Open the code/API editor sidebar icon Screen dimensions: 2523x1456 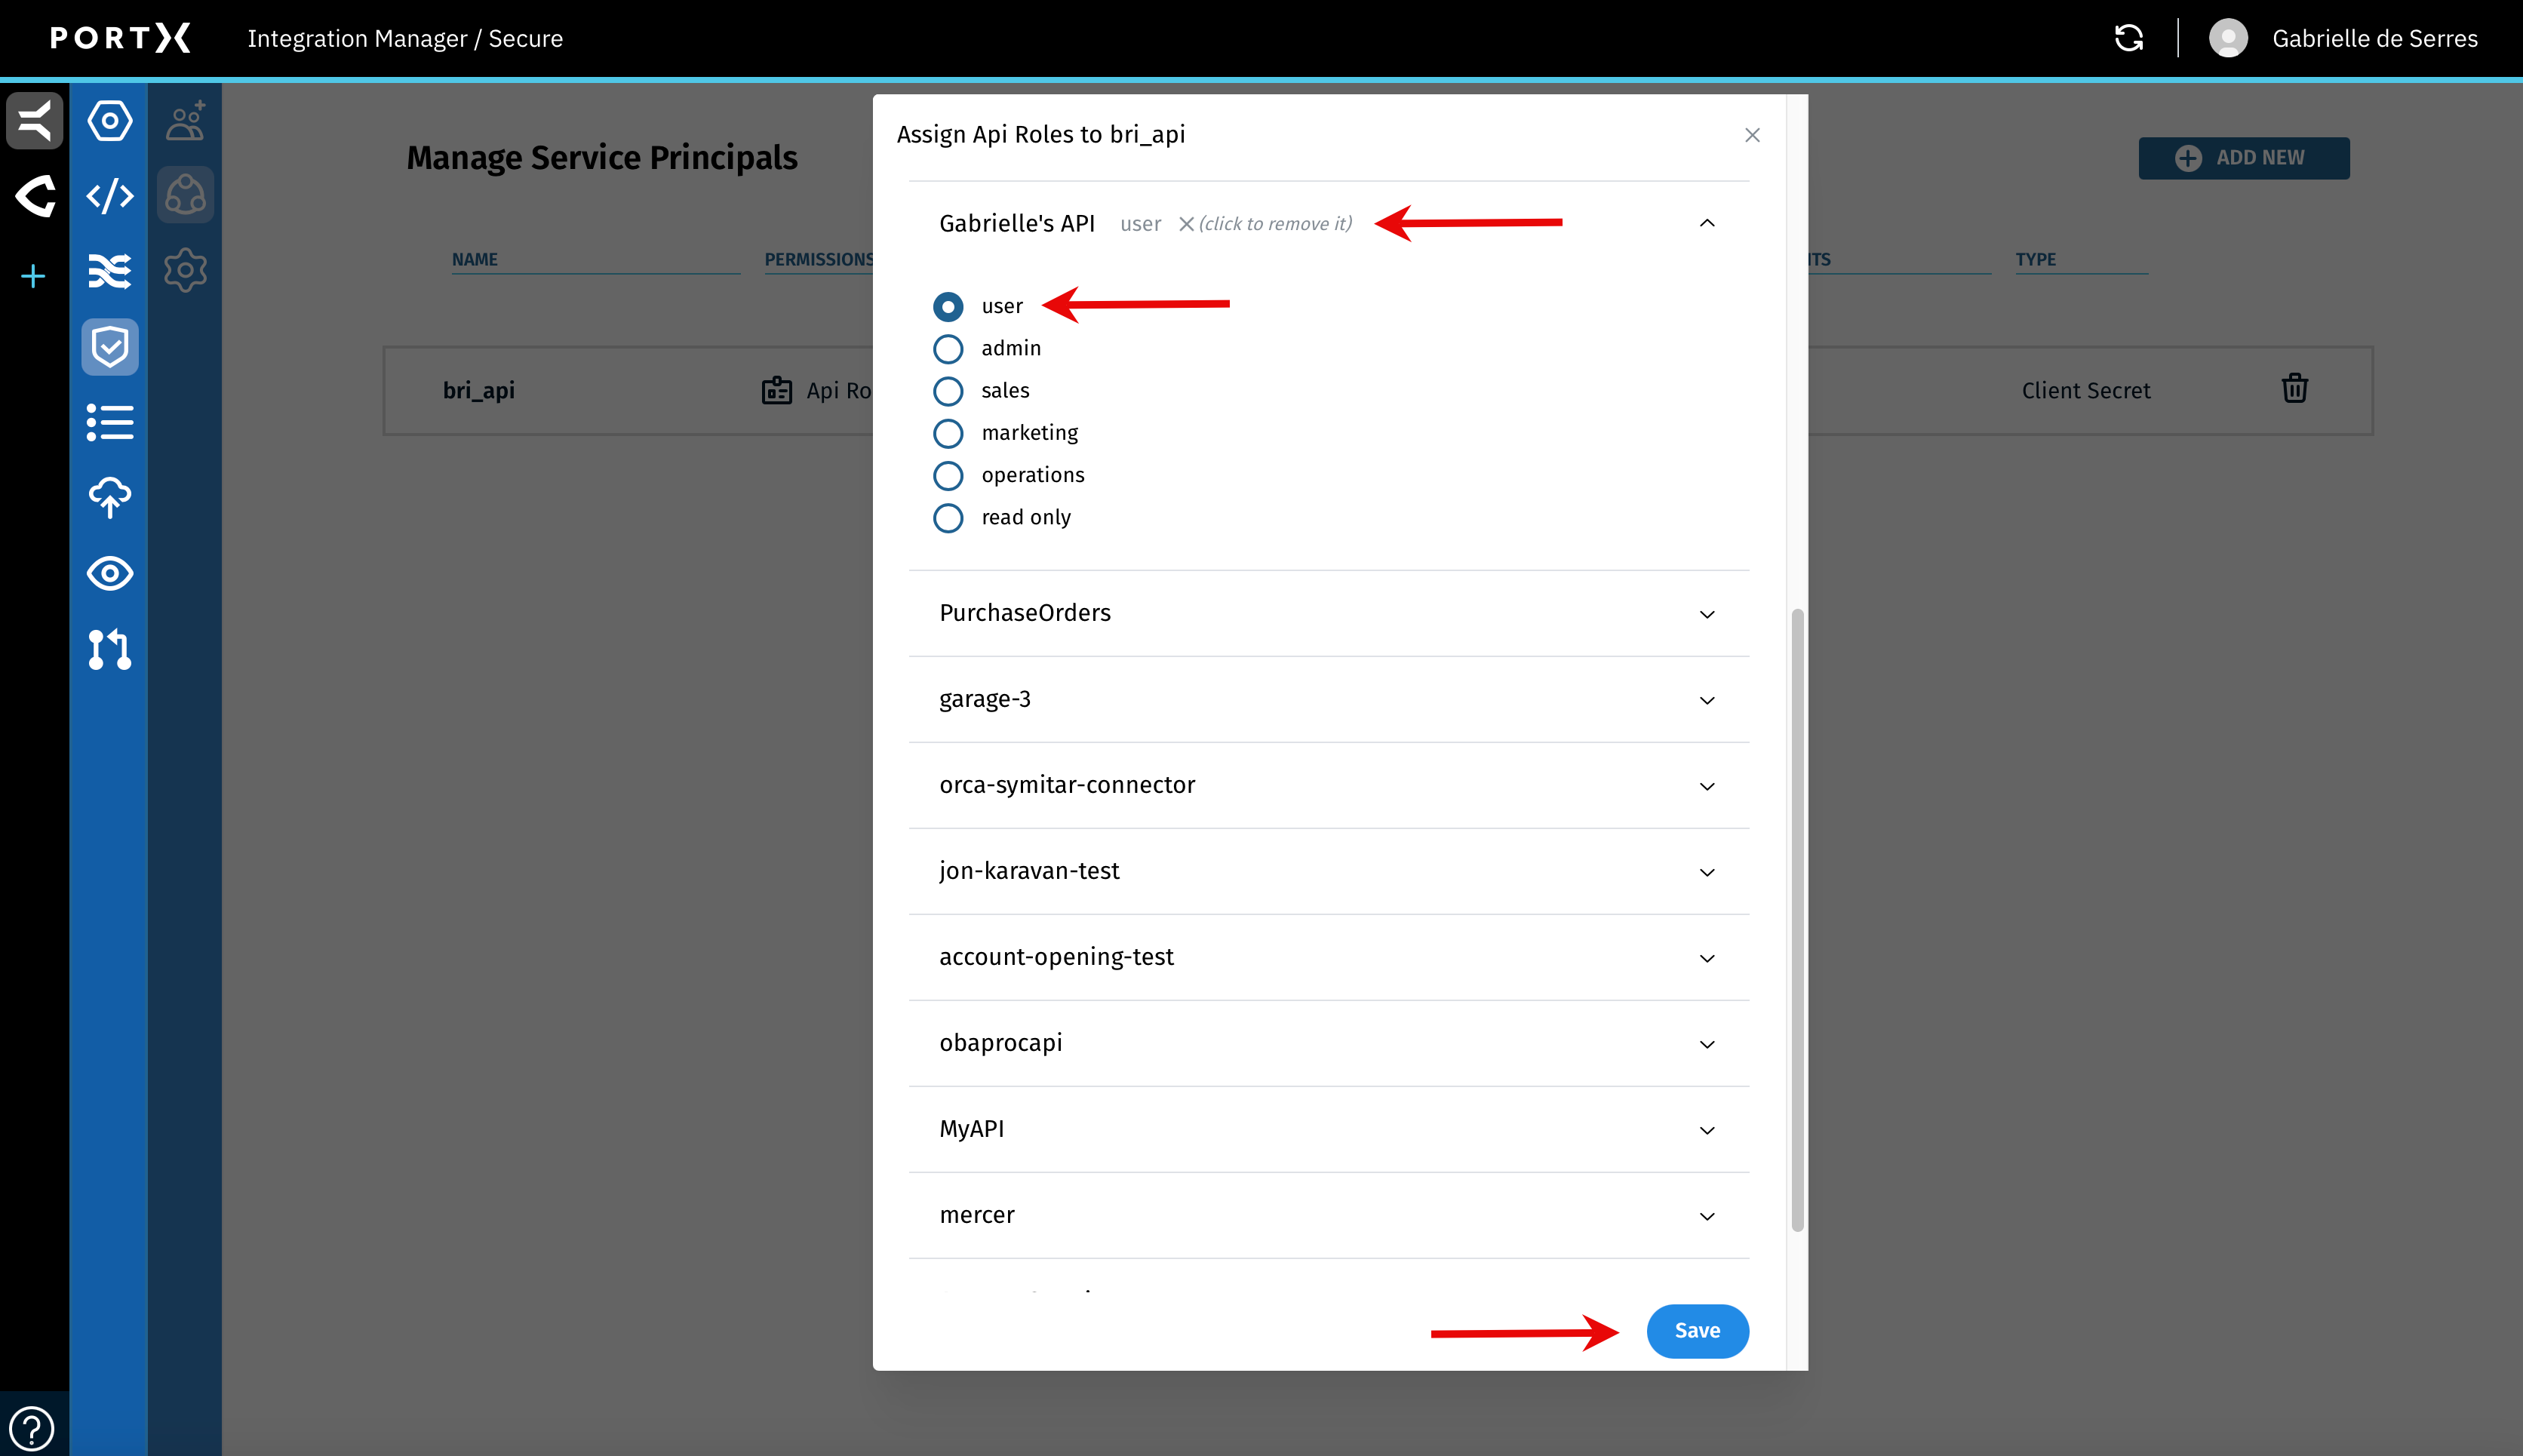point(109,195)
